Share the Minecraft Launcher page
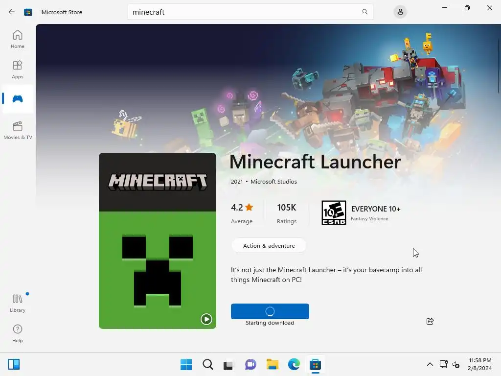The width and height of the screenshot is (501, 376). 430,321
